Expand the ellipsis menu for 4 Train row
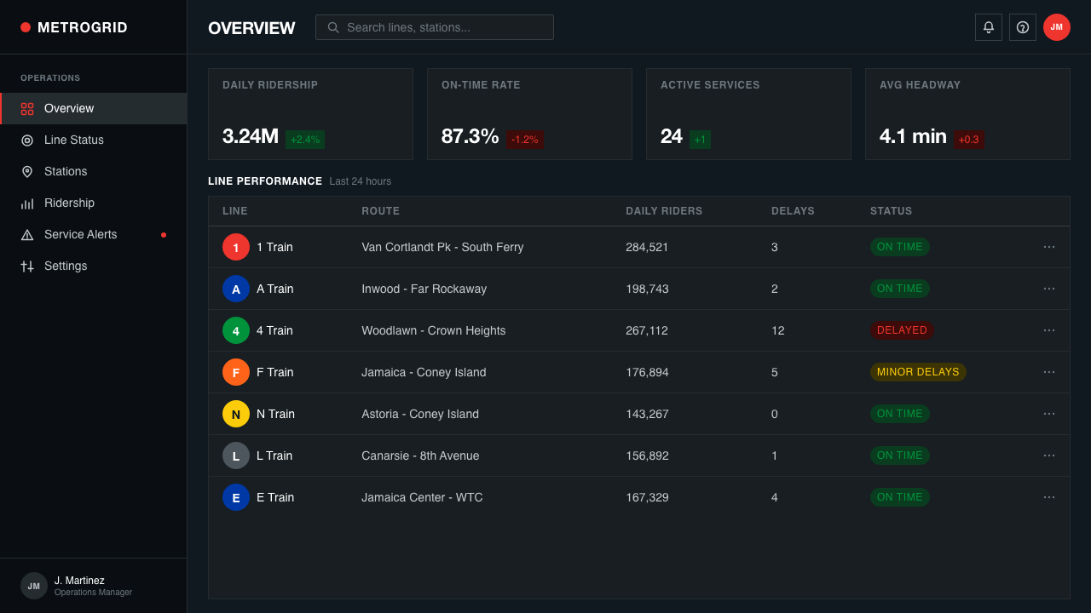 click(x=1049, y=330)
